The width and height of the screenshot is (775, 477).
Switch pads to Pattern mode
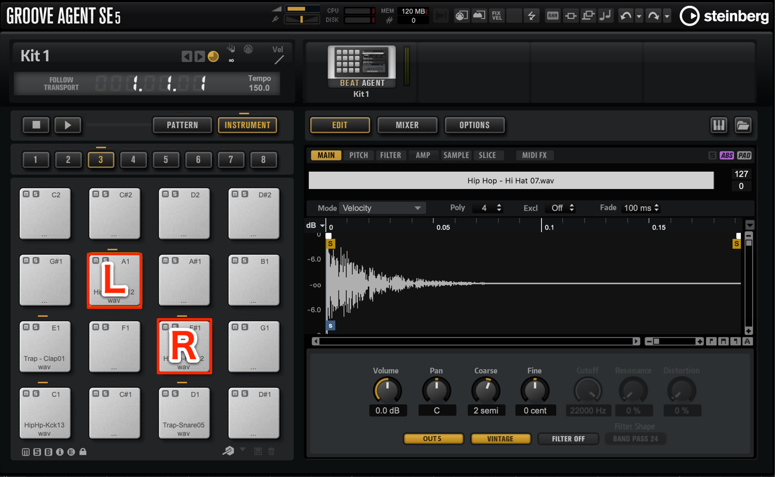pos(182,125)
